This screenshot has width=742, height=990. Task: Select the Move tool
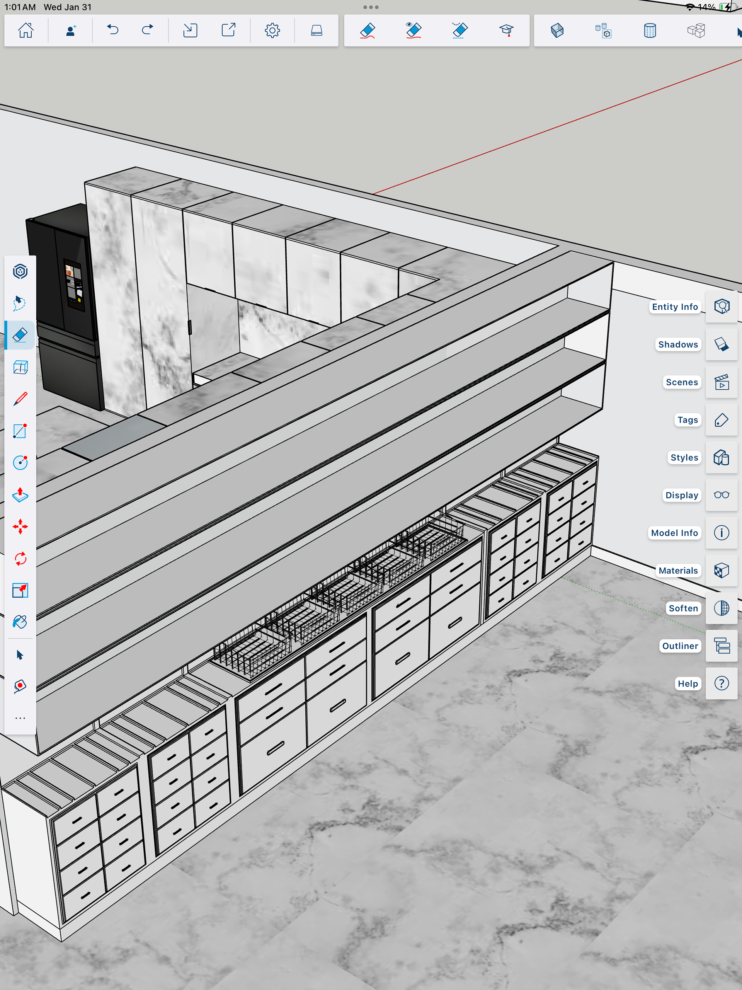[20, 527]
